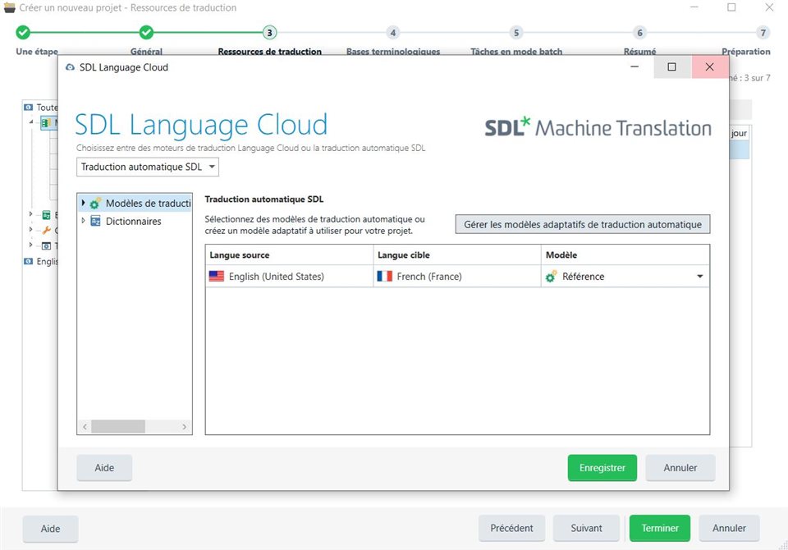Close the Créer un nouveau projet window
788x550 pixels.
point(769,7)
